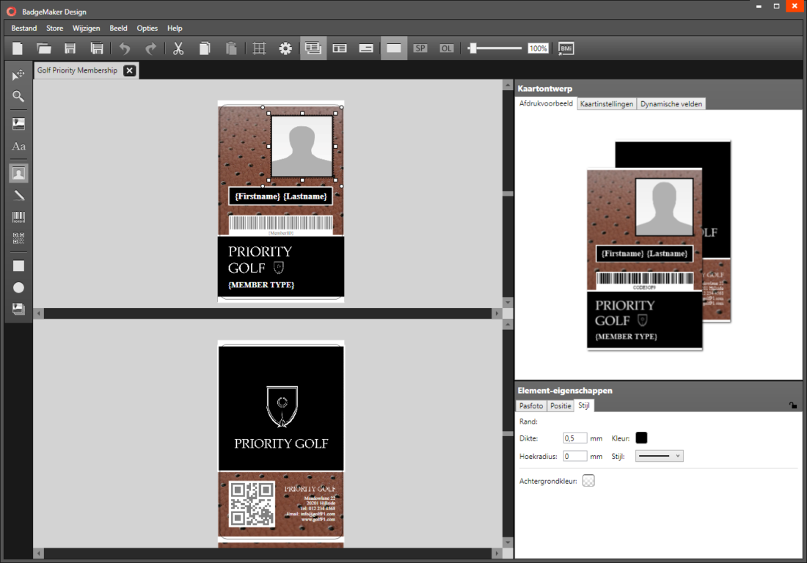Select the Positie tab in Element-eigenschappen
Screen dimensions: 807x563
(x=560, y=405)
